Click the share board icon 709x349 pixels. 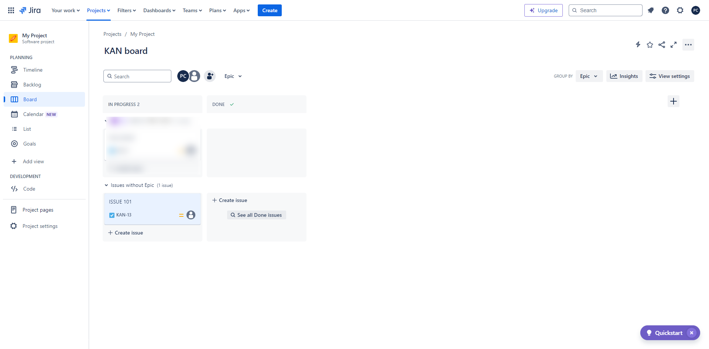pyautogui.click(x=662, y=45)
